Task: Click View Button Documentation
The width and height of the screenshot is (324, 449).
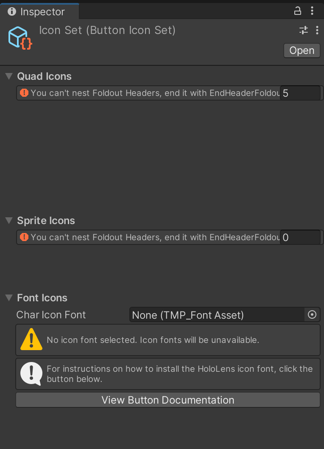Action: [168, 400]
